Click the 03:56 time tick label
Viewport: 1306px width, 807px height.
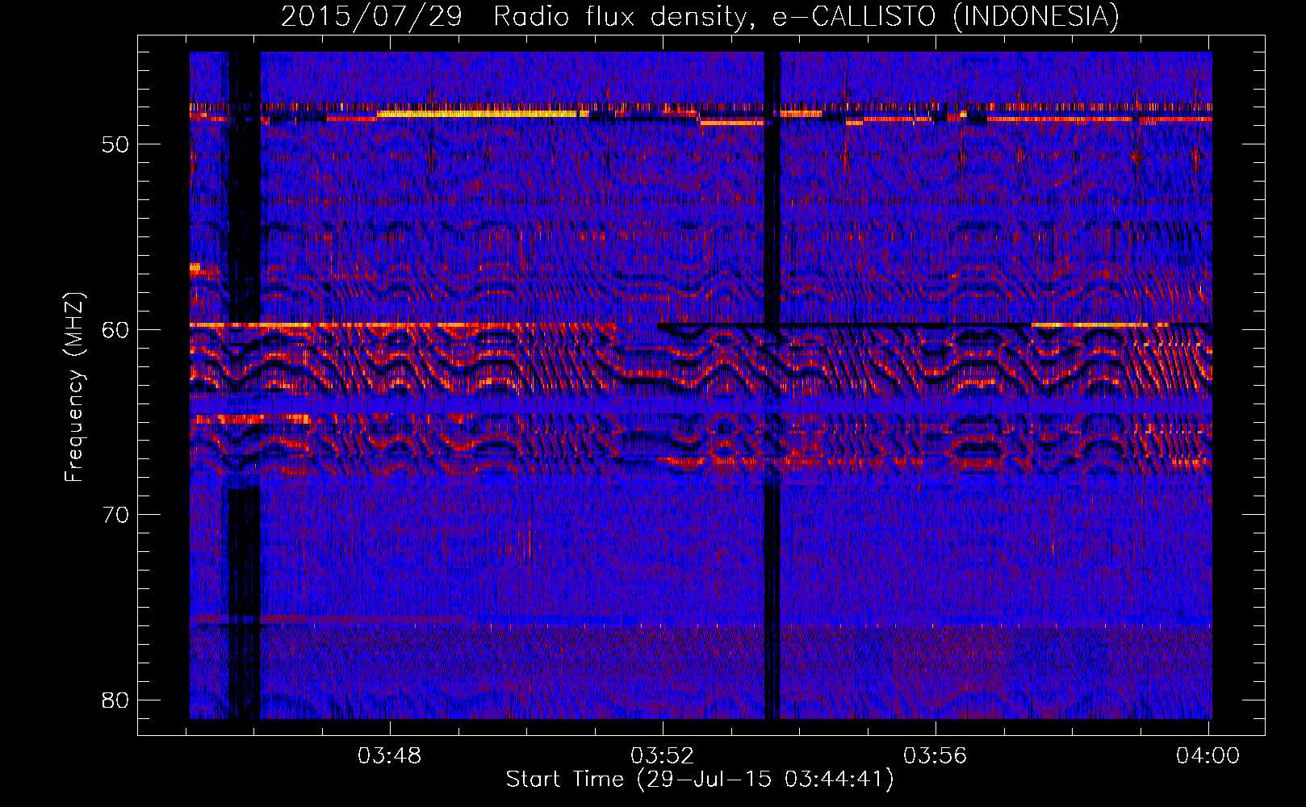(x=935, y=755)
